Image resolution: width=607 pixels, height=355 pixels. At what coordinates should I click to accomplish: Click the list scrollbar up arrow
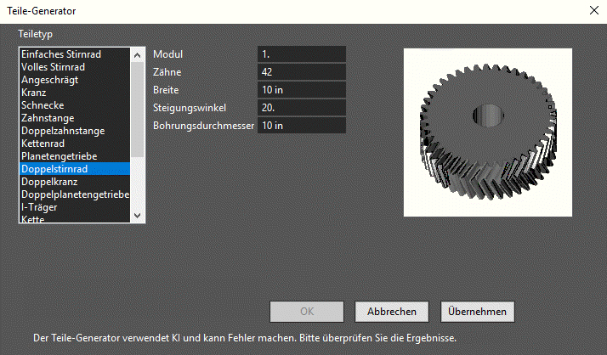point(137,55)
